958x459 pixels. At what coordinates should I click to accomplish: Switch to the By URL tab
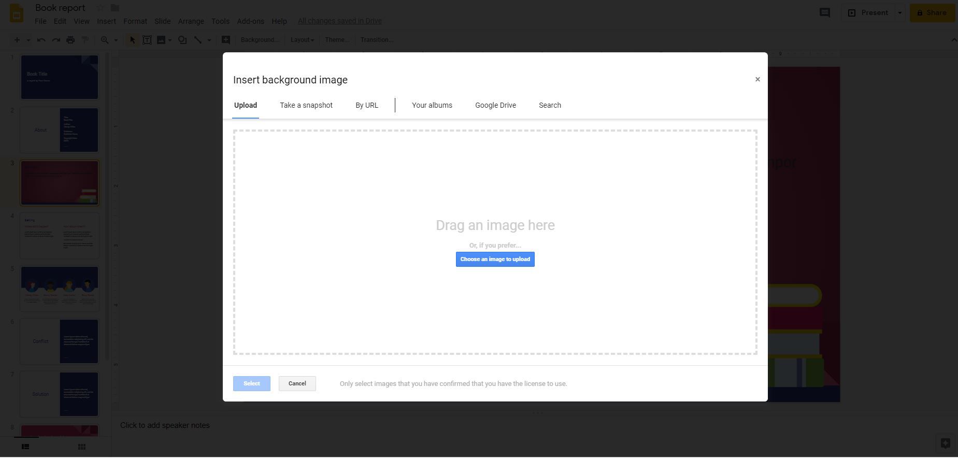click(367, 105)
